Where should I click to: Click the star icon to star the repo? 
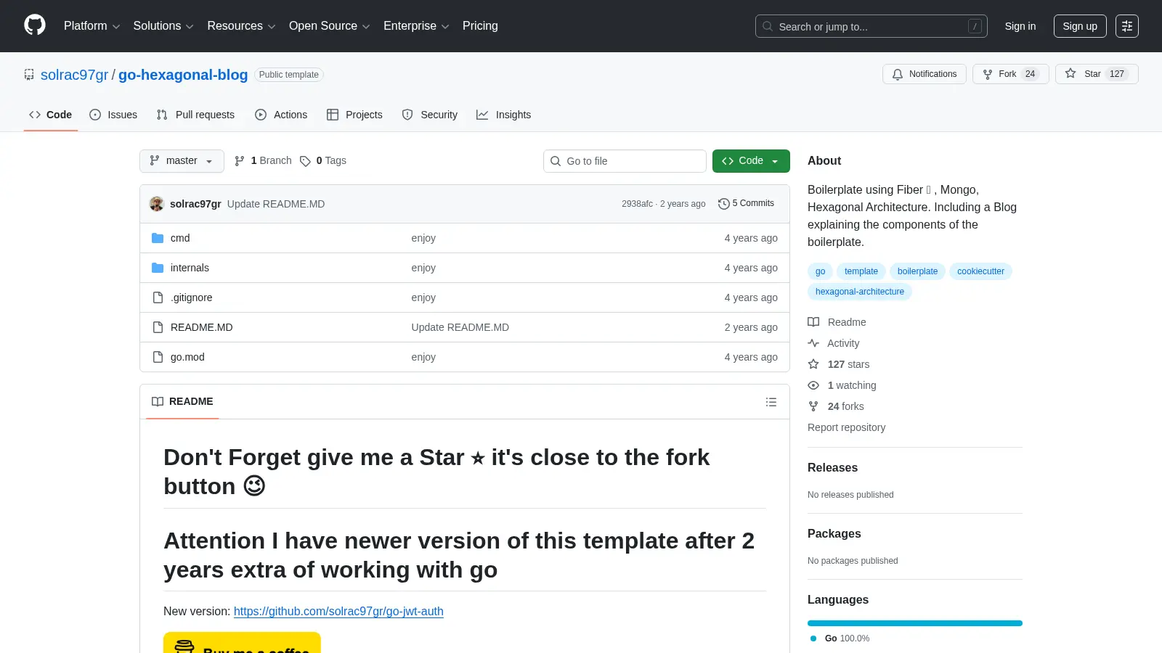pyautogui.click(x=1070, y=73)
